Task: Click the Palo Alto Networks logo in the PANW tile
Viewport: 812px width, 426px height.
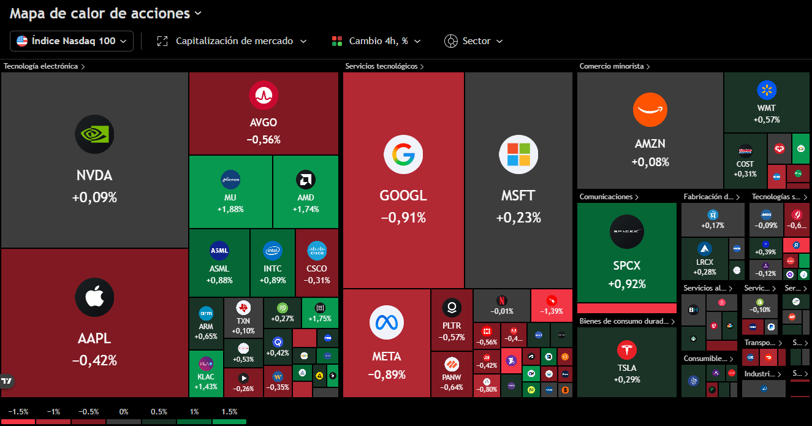Action: point(452,365)
